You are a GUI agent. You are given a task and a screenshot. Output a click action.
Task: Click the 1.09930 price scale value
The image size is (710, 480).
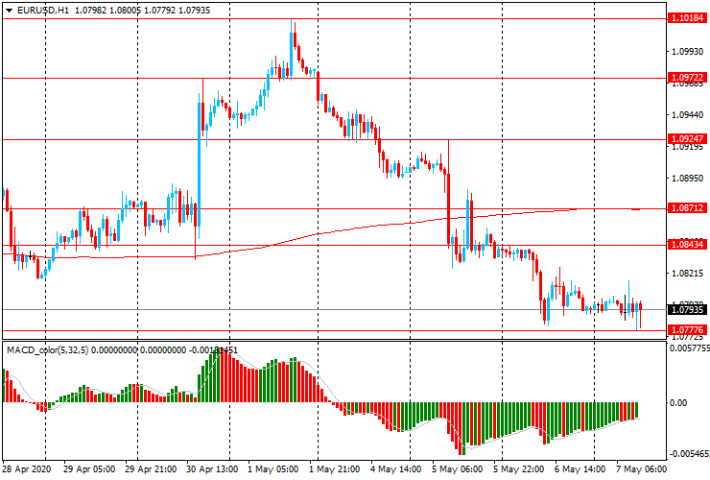click(x=687, y=51)
